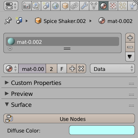
Task: Expand Custom Properties panel
Action: tap(7, 83)
